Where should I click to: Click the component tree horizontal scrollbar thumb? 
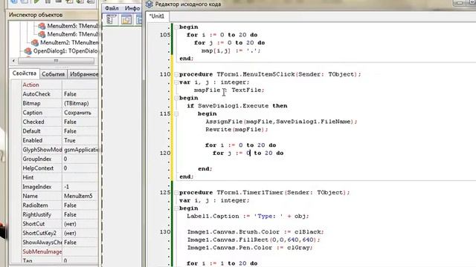coord(56,61)
